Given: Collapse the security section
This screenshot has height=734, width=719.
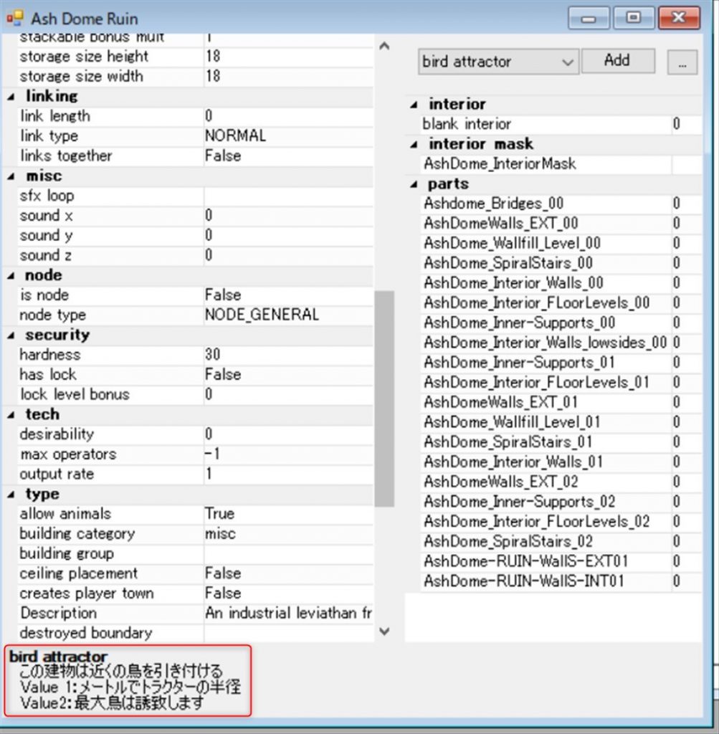Looking at the screenshot, I should [11, 335].
